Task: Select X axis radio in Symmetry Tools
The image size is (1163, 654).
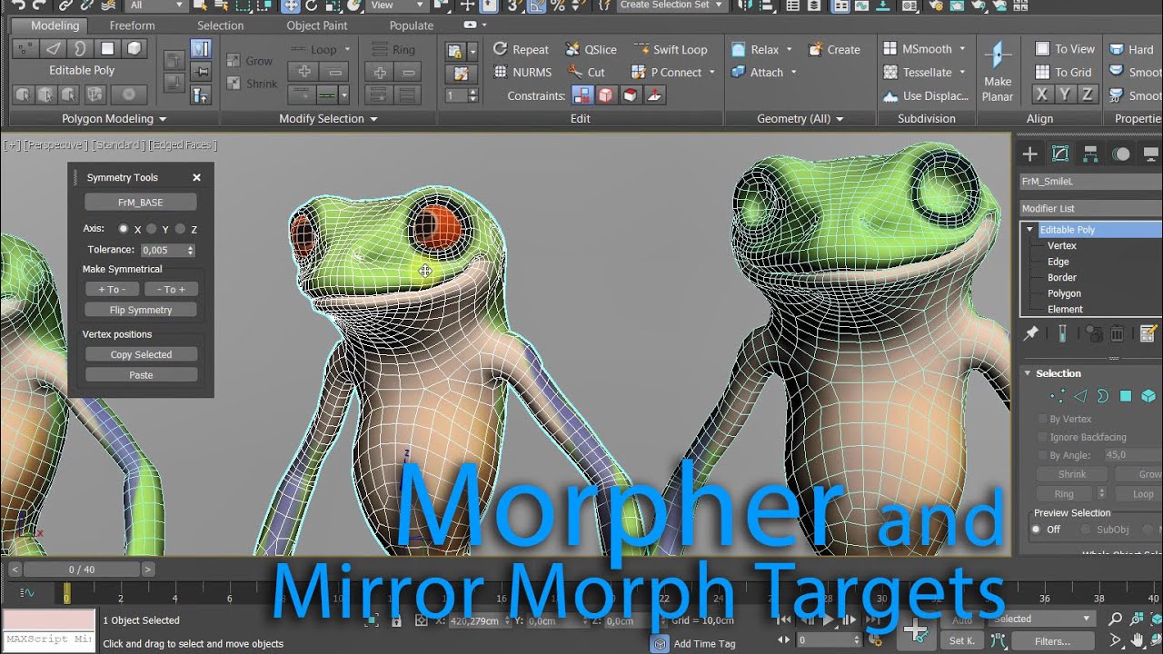Action: click(x=124, y=229)
